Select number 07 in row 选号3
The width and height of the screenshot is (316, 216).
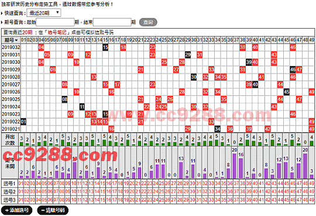pos(56,200)
